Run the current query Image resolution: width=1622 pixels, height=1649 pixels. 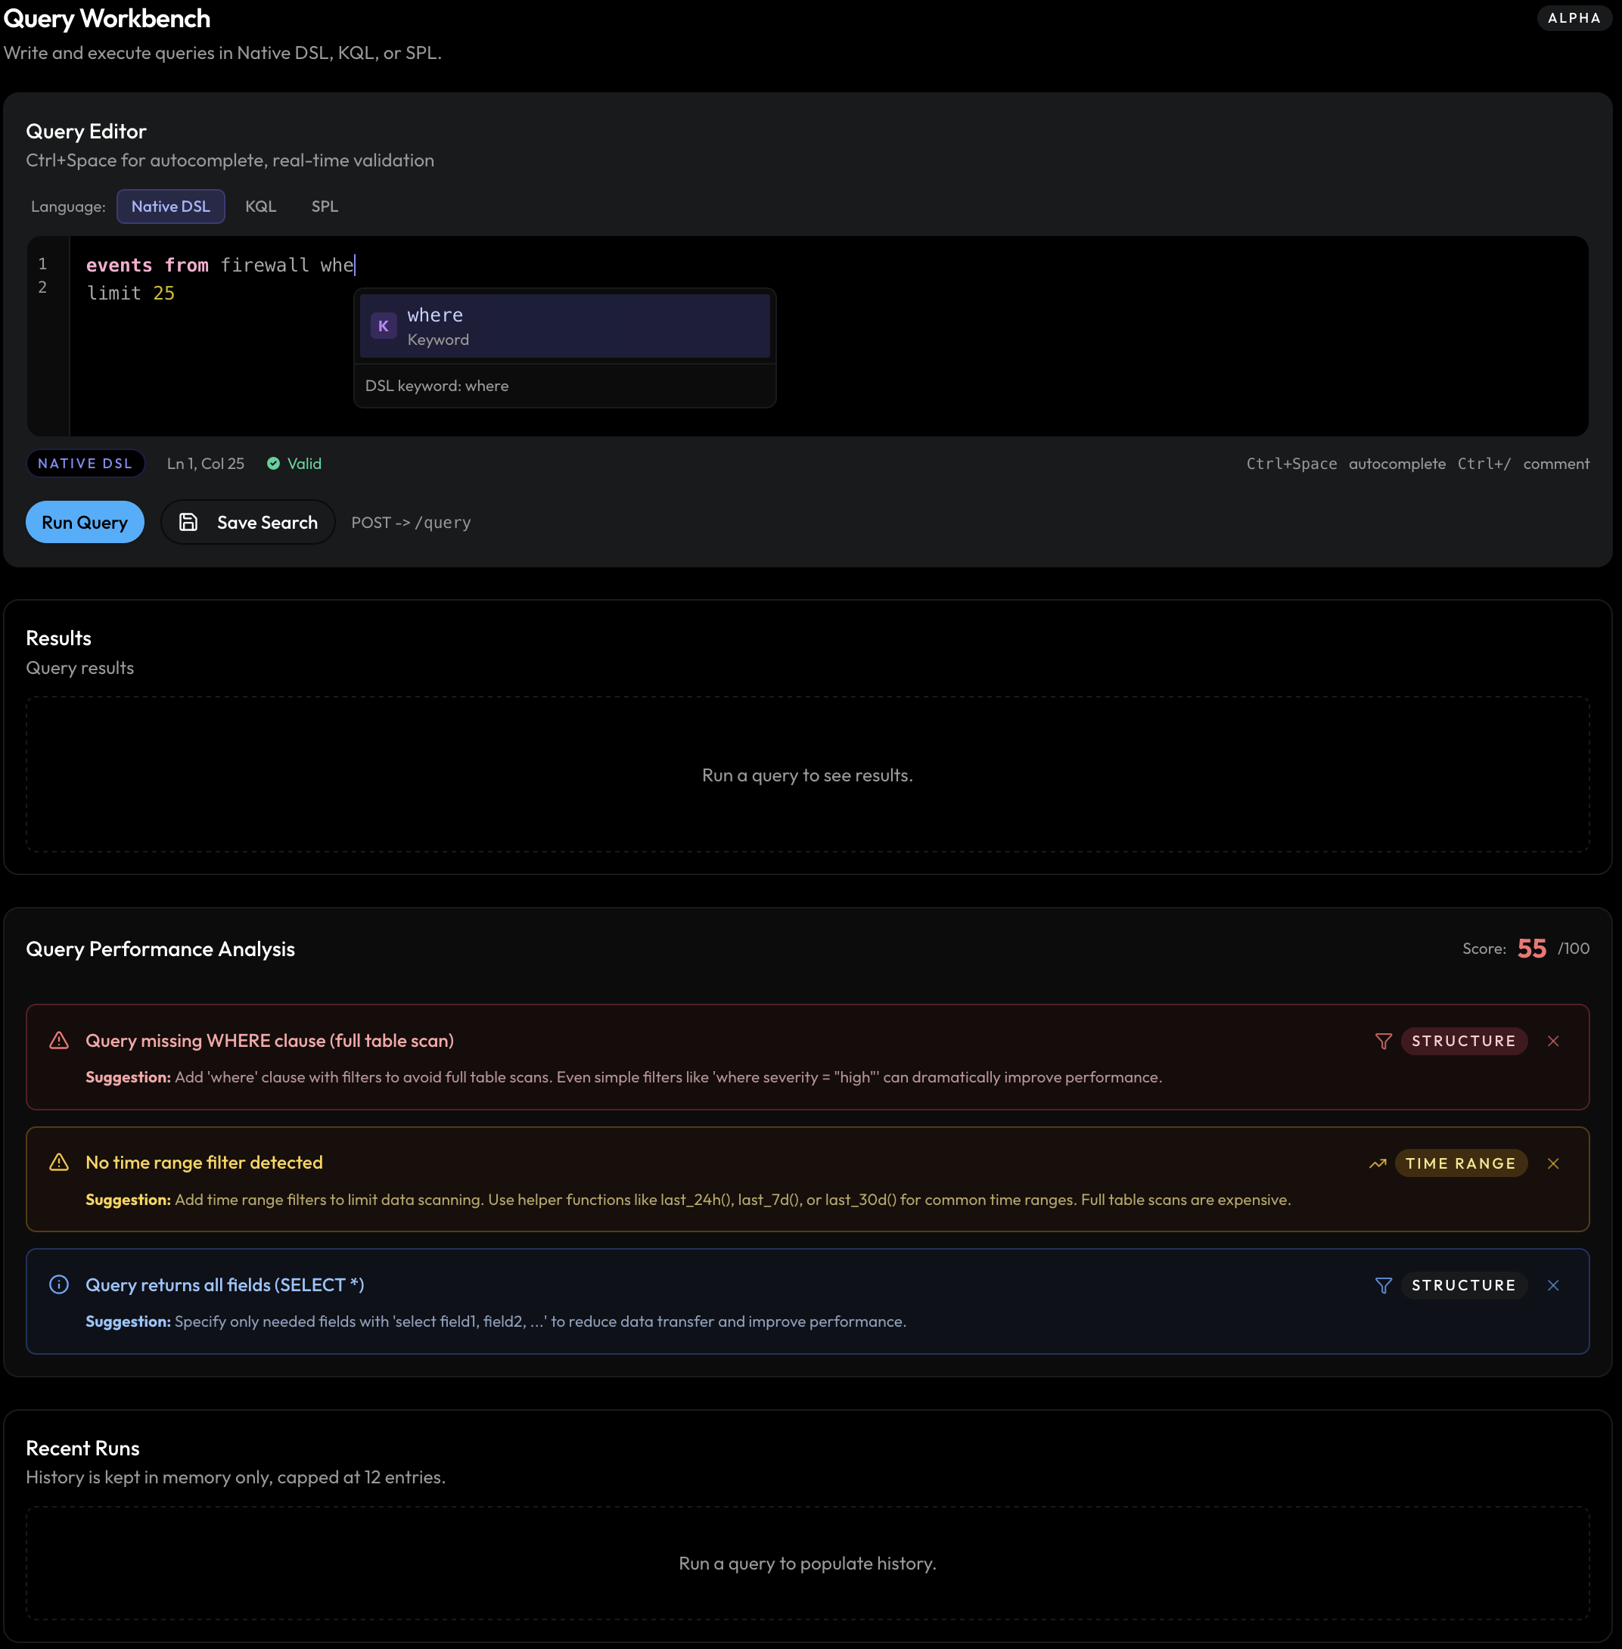[x=84, y=522]
